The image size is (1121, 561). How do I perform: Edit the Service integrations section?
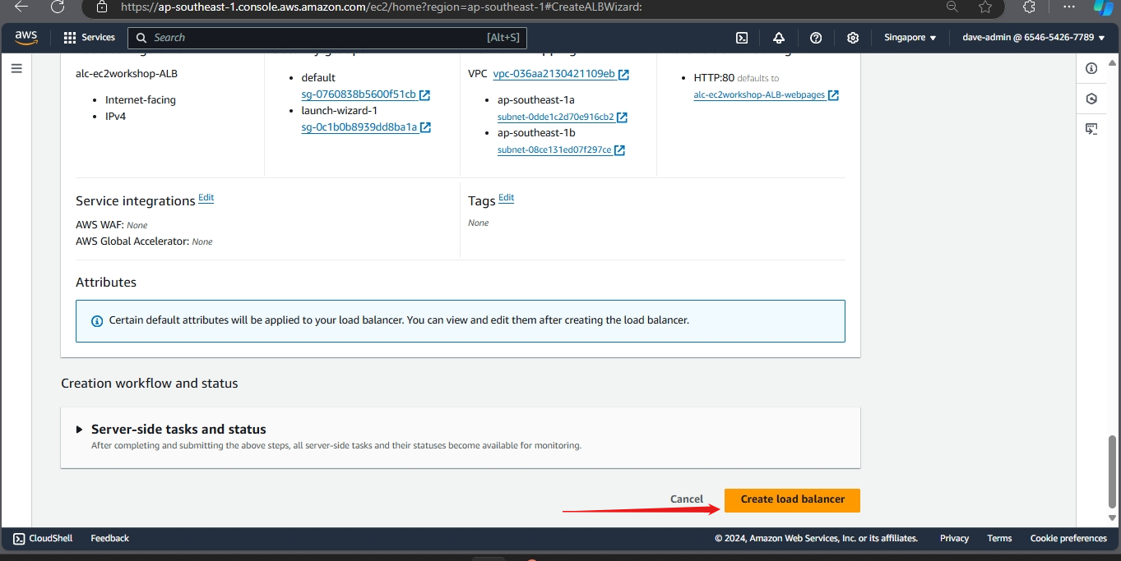206,198
